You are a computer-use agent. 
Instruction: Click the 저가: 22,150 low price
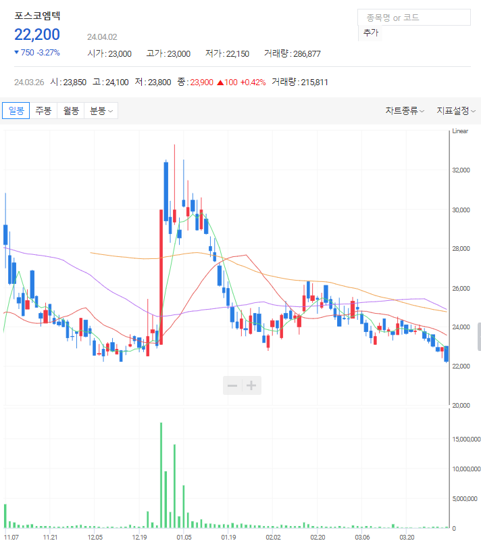(x=227, y=53)
